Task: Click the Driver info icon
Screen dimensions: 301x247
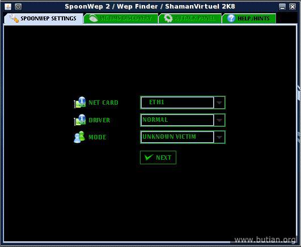Action: click(80, 120)
